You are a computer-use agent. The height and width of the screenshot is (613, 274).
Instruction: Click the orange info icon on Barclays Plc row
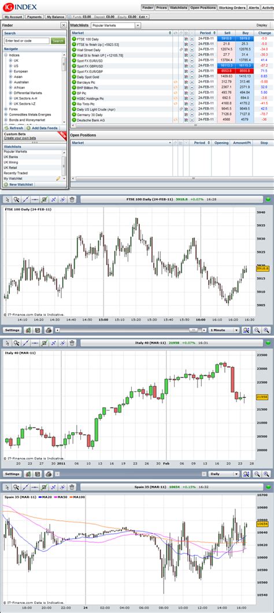tap(176, 82)
